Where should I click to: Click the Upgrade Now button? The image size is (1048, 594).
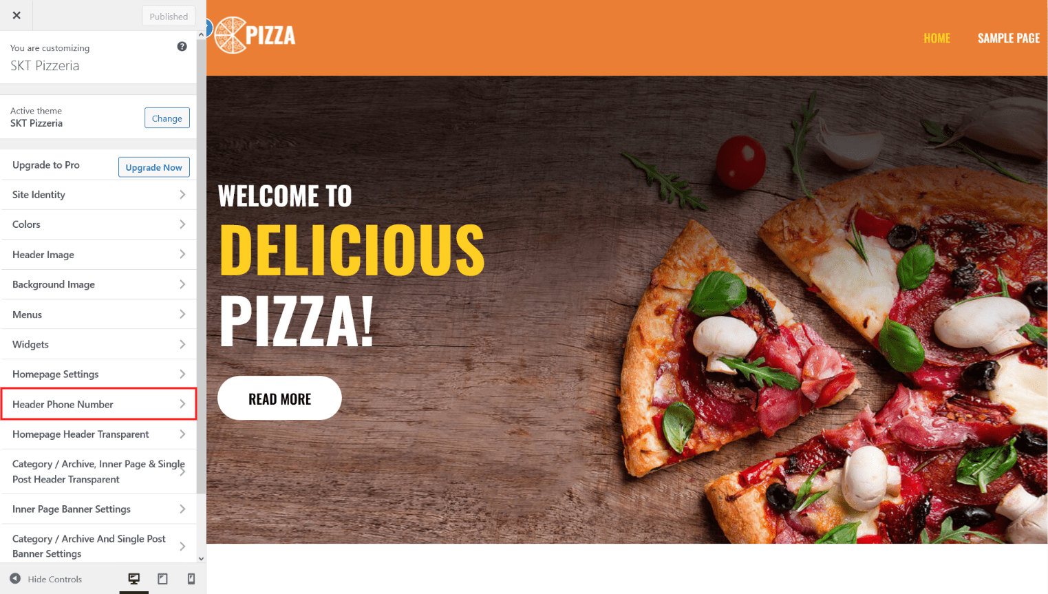coord(153,167)
